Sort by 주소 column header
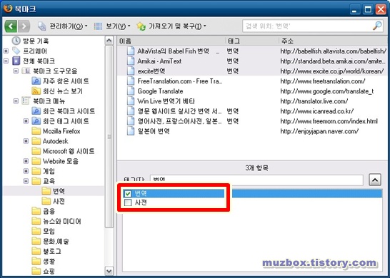Image resolution: width=390 pixels, height=278 pixels. 333,41
